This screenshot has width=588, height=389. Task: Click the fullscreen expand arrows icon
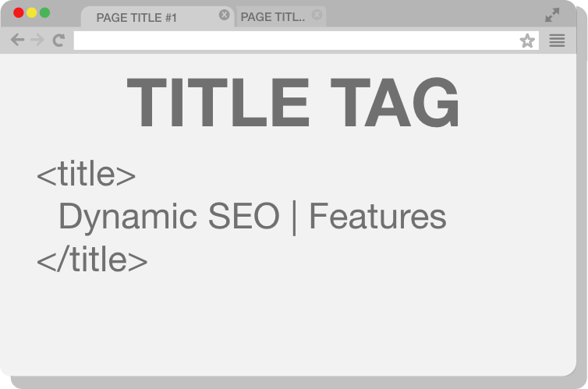tap(552, 15)
